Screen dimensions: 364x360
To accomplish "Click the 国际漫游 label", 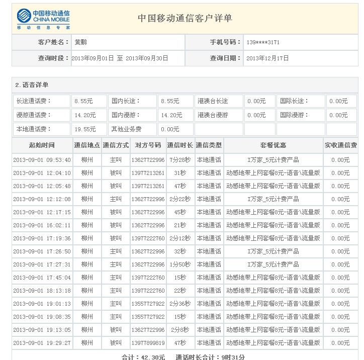I will click(x=294, y=115).
